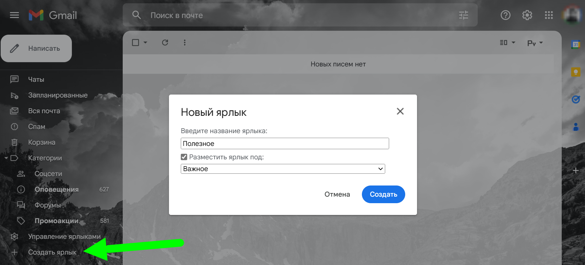Open the Корзина folder

[42, 142]
